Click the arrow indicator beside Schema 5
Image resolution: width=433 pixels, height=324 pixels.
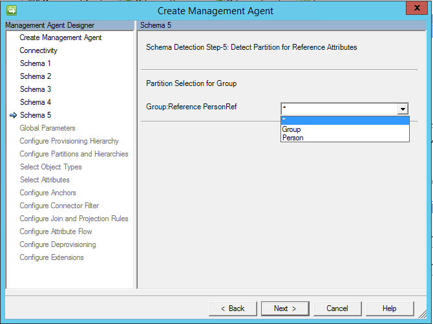click(x=13, y=115)
